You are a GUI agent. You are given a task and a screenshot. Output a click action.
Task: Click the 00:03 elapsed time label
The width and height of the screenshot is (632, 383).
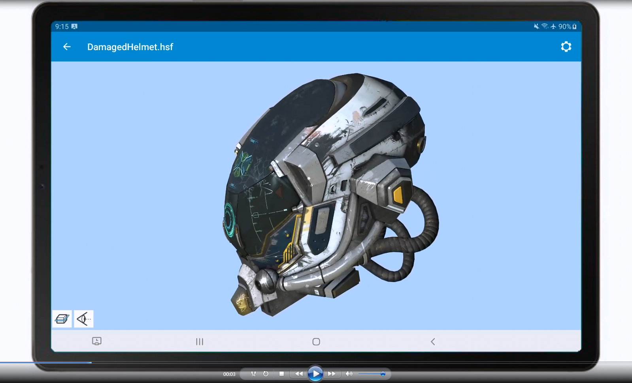click(229, 374)
